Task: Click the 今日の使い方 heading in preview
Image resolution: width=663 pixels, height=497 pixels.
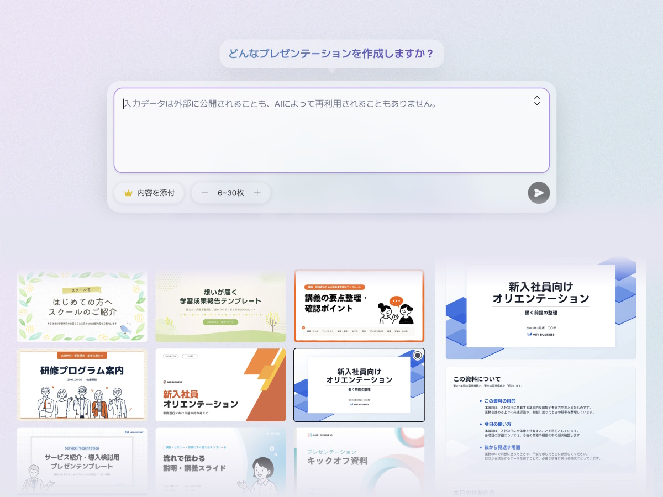Action: tap(498, 424)
